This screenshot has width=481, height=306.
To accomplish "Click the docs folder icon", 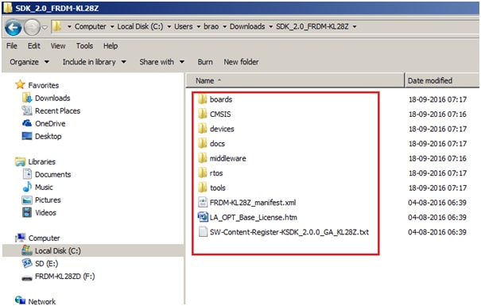I will coord(202,143).
